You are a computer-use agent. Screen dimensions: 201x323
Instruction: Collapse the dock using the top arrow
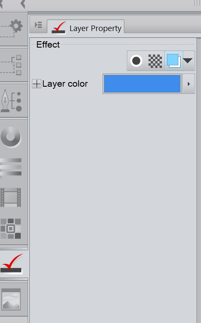tap(23, 4)
